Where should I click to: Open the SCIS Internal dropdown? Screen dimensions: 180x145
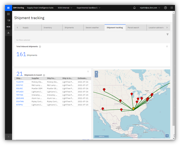(65, 8)
